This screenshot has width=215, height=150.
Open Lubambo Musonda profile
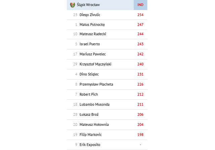pos(94,104)
